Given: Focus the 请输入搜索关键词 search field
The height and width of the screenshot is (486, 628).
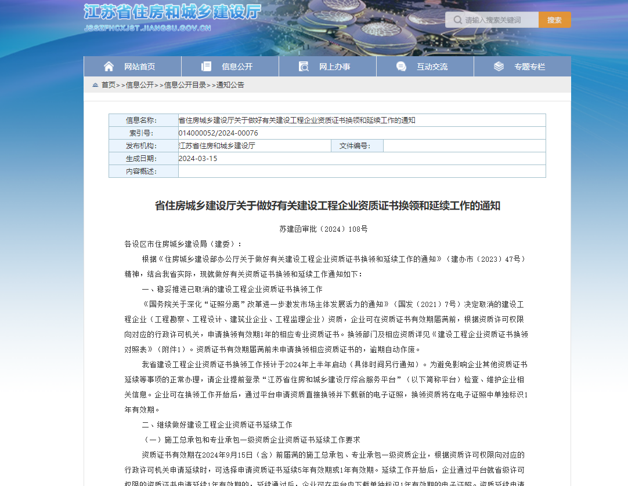Looking at the screenshot, I should 492,20.
